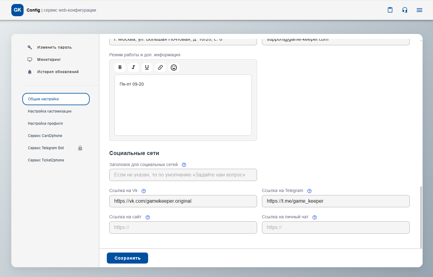Open the emoji picker in the editor
The image size is (433, 277).
174,68
